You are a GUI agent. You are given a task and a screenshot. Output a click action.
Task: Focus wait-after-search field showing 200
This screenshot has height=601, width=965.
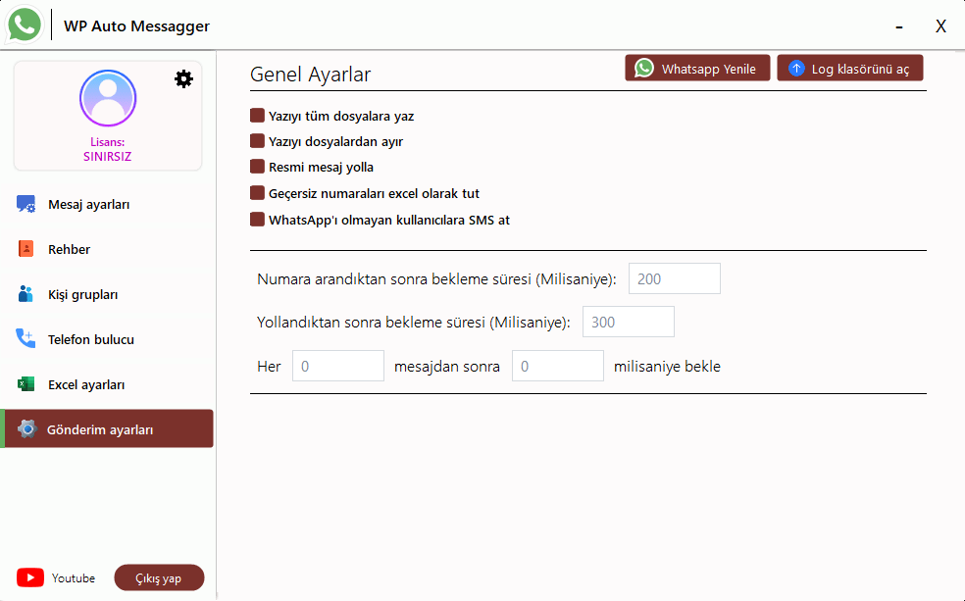[675, 278]
